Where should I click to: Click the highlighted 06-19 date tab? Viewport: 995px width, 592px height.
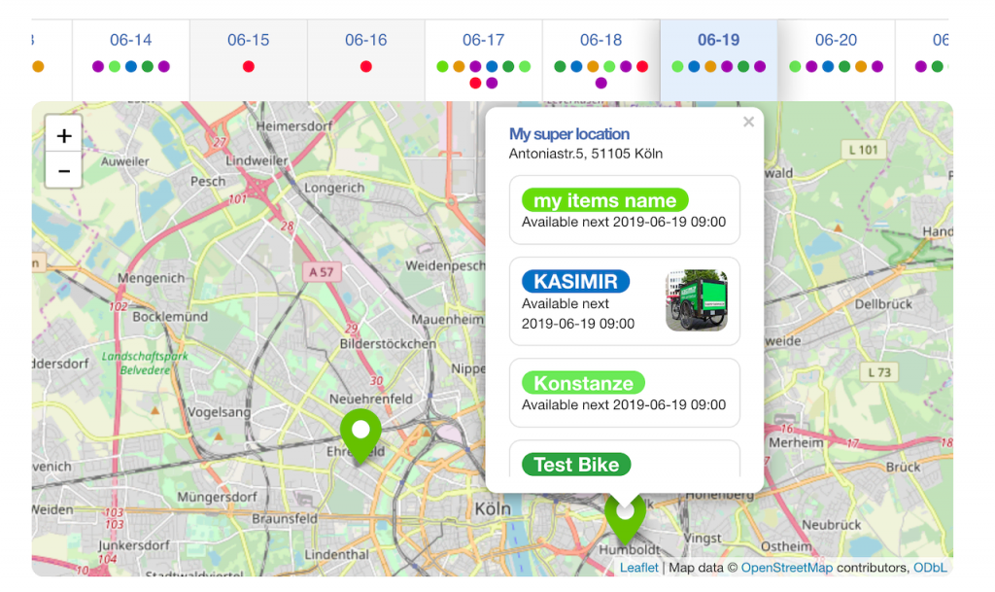click(x=718, y=41)
